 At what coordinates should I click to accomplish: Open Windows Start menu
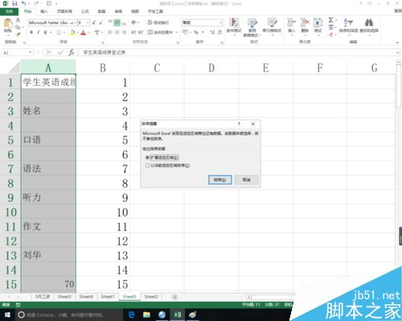click(7, 315)
